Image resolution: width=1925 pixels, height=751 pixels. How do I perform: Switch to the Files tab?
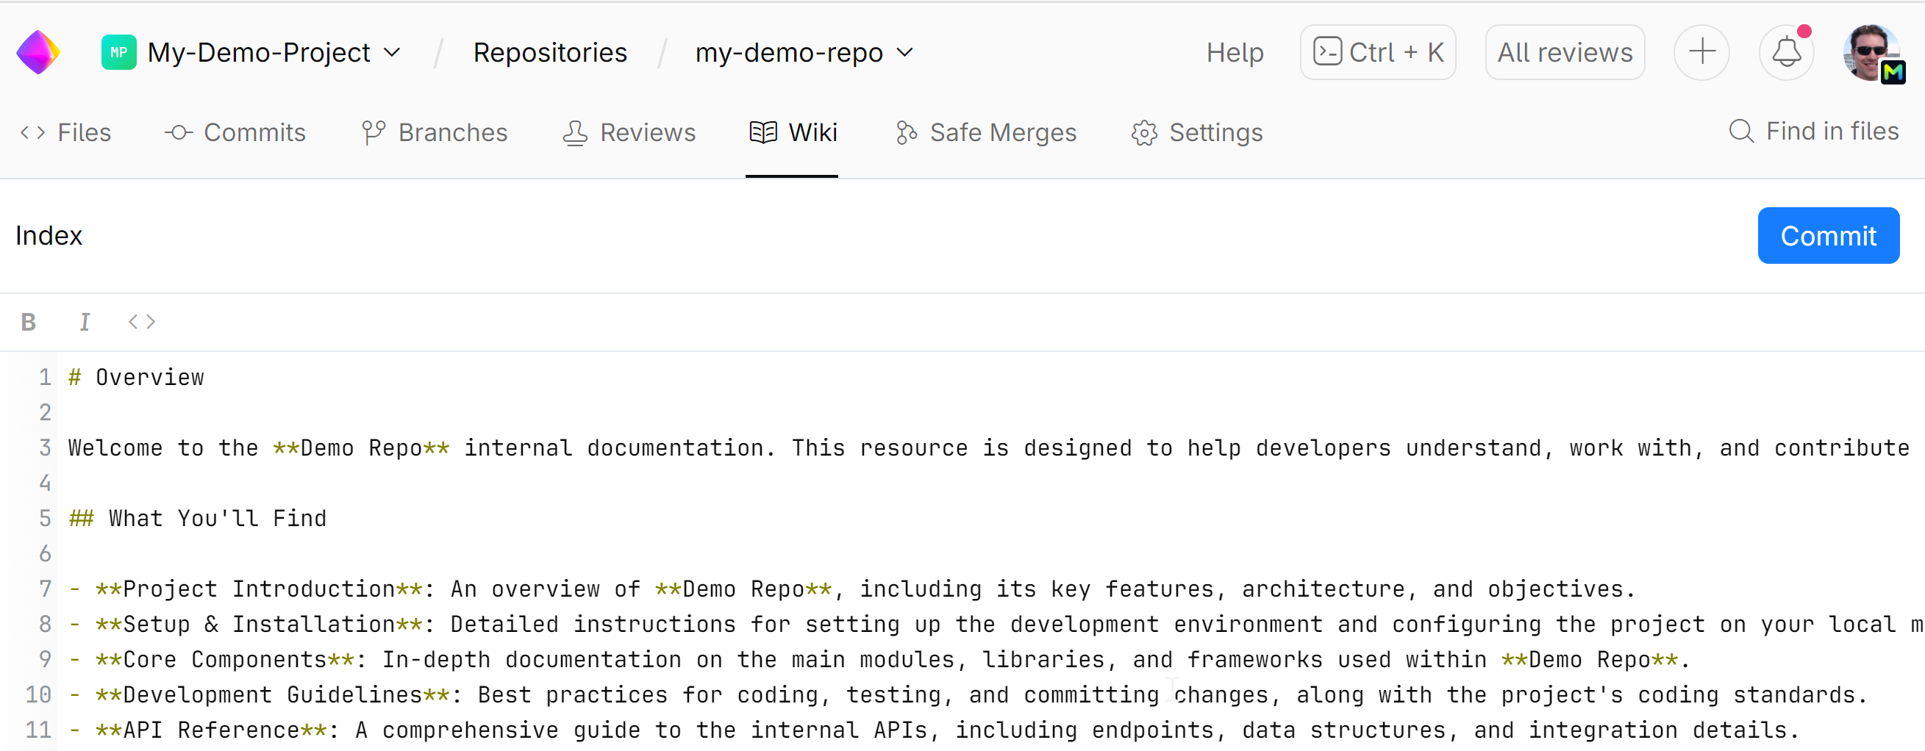point(65,132)
